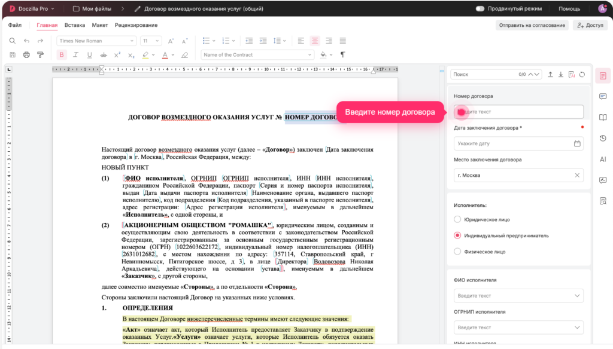
Task: Expand line spacing options
Action: (284, 41)
